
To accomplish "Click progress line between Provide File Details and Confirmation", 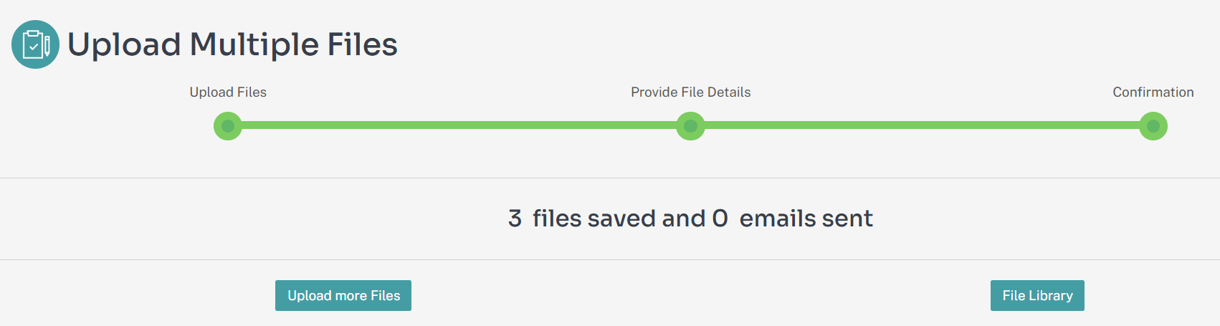I will tap(922, 125).
